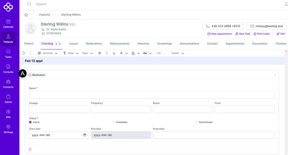Open the Arial font family dropdown
The height and width of the screenshot is (155, 288).
[x=71, y=53]
